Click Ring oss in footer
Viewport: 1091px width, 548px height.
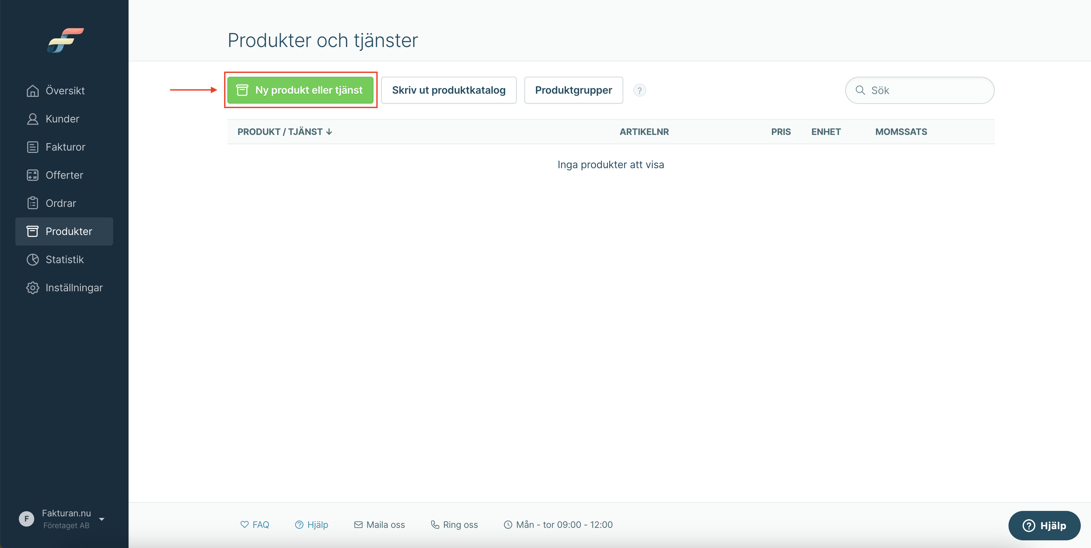click(x=454, y=525)
